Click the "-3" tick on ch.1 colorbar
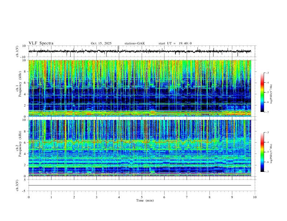 pyautogui.click(x=267, y=73)
